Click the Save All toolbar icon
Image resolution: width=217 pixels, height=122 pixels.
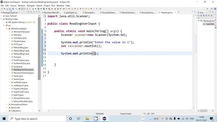click(x=10, y=9)
